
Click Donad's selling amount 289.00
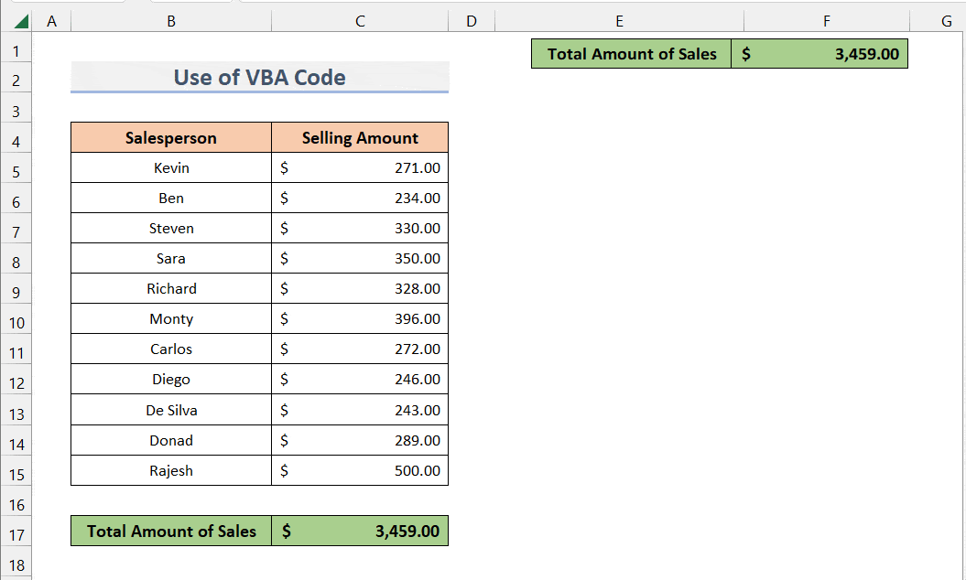360,440
